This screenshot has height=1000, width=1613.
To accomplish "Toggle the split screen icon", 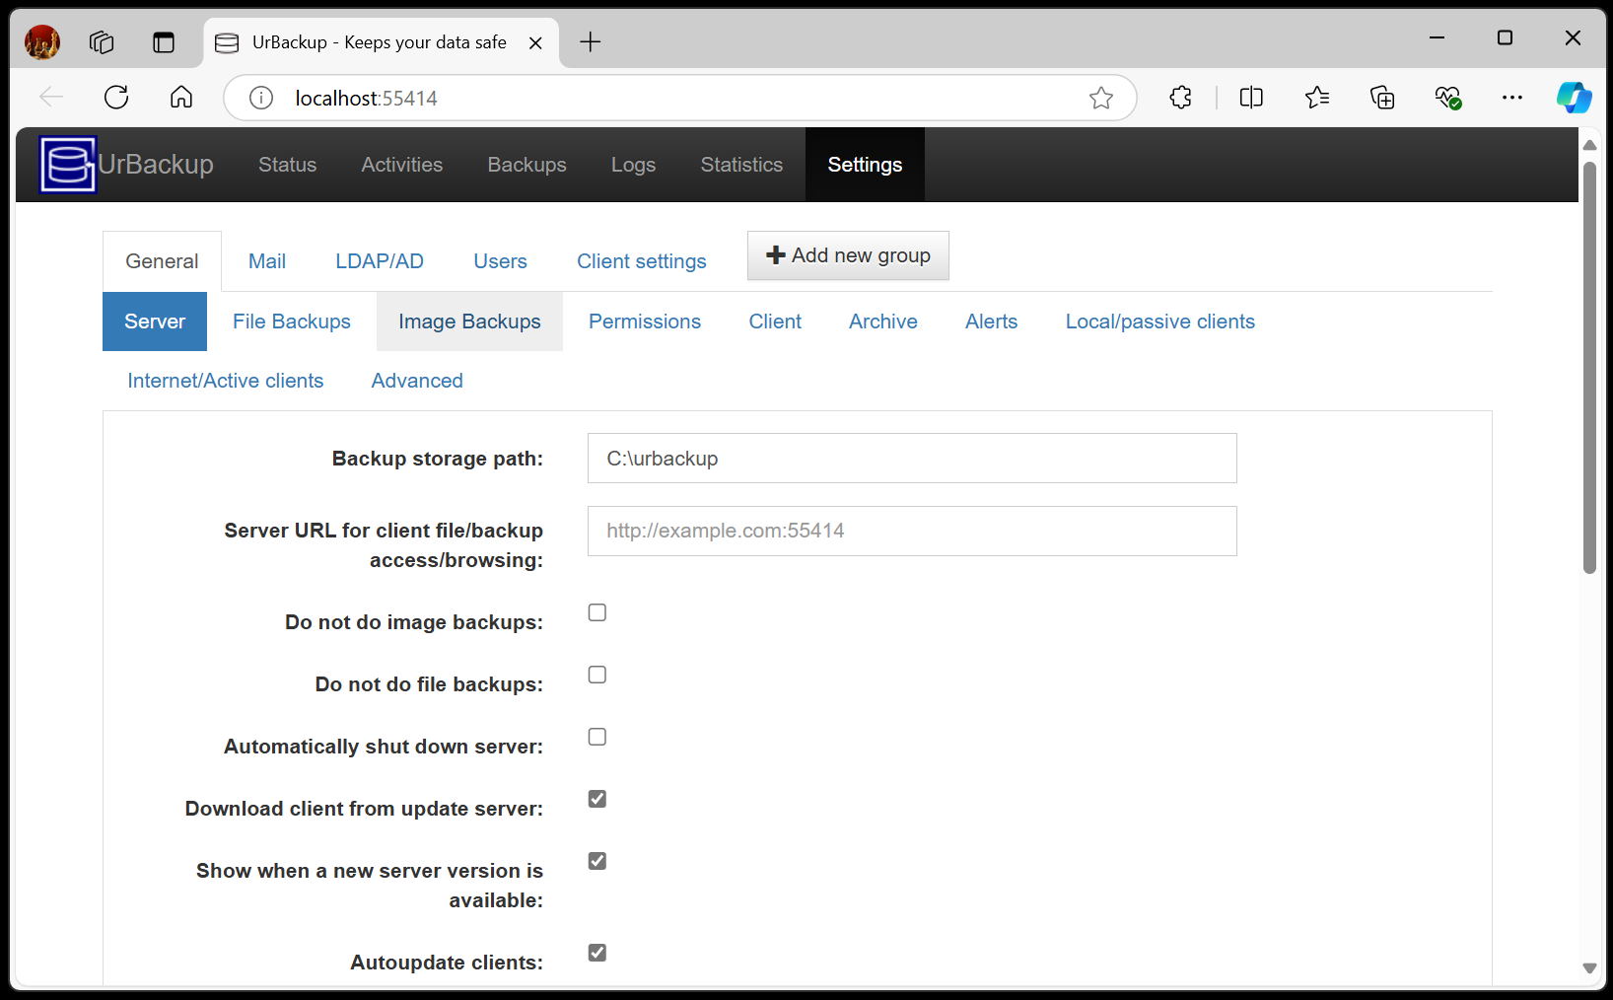I will pos(1251,98).
